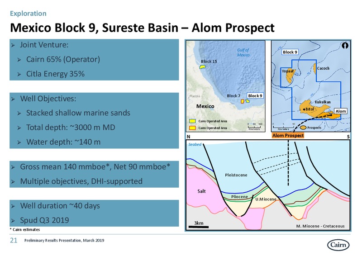The width and height of the screenshot is (362, 256).
Task: Click 'Stacked shallow marine sands' text
Action: tap(78, 113)
